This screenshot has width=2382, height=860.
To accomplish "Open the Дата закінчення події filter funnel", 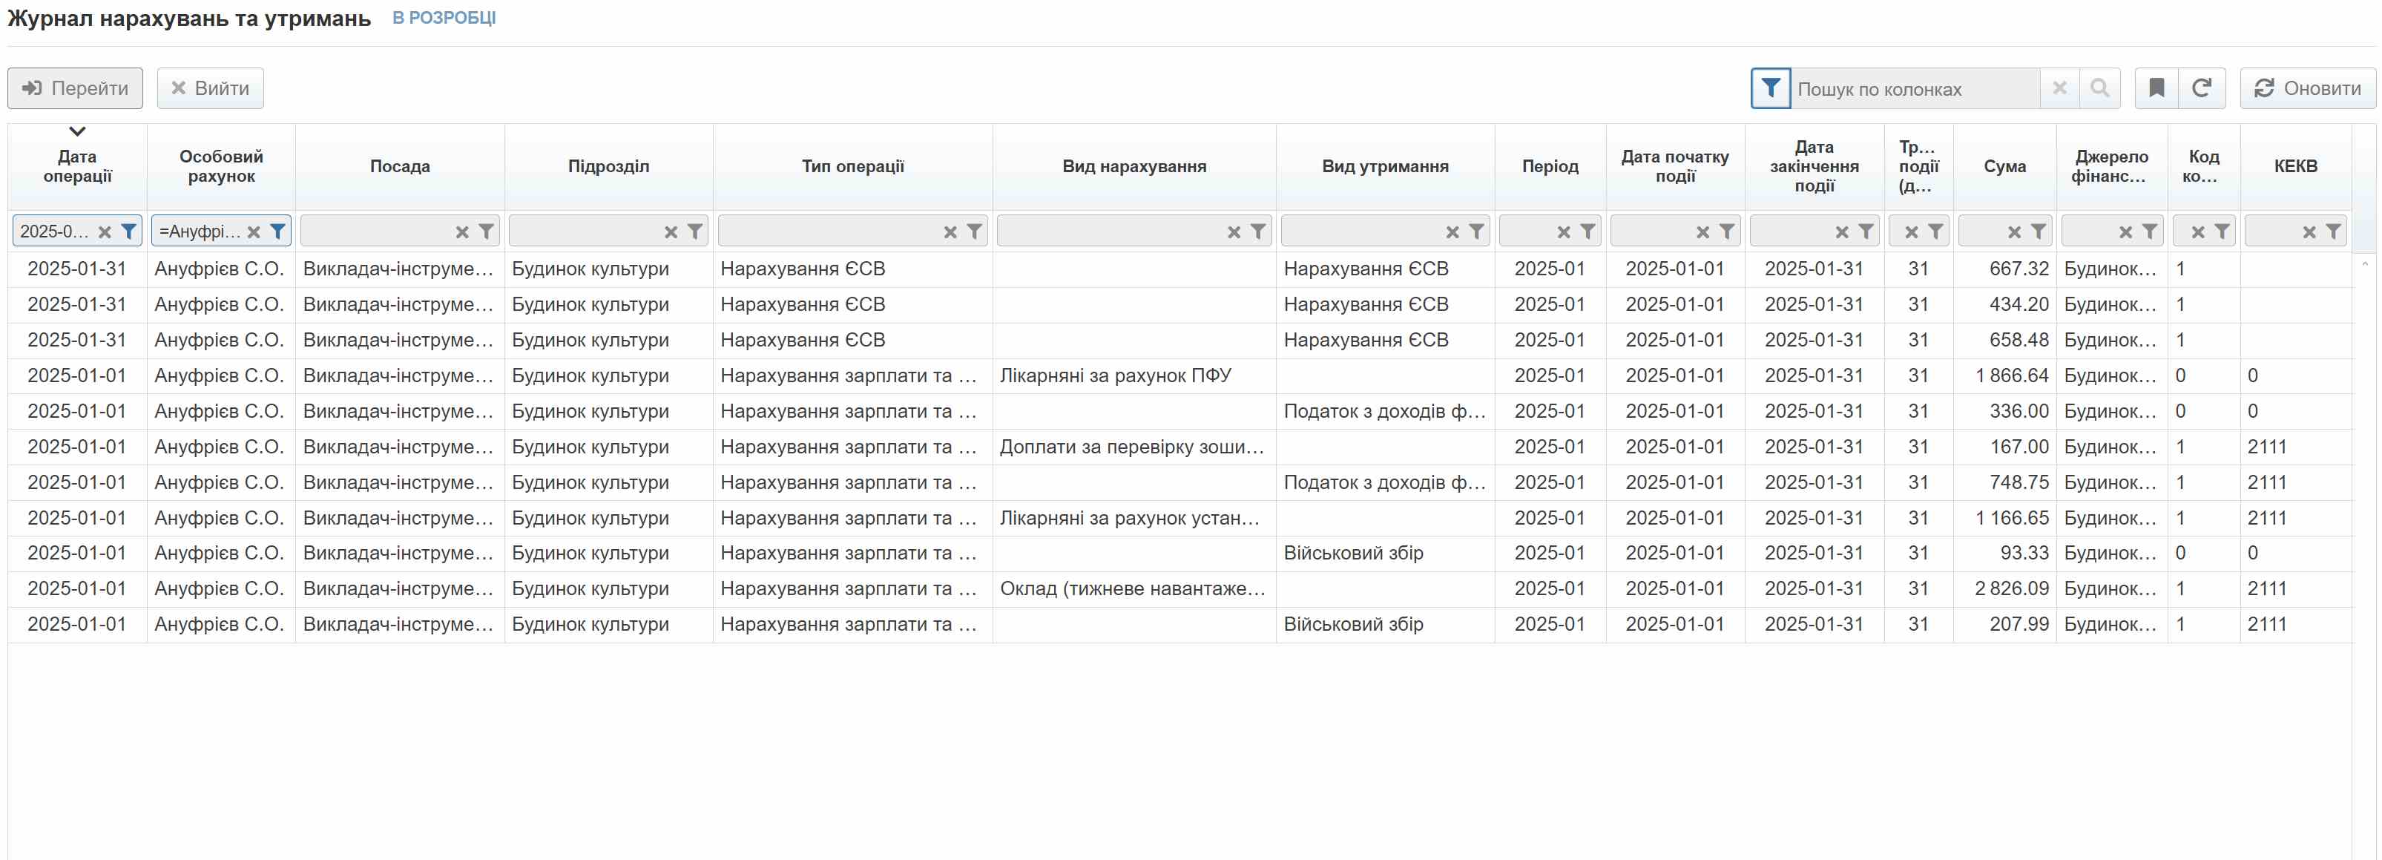I will pyautogui.click(x=1866, y=232).
